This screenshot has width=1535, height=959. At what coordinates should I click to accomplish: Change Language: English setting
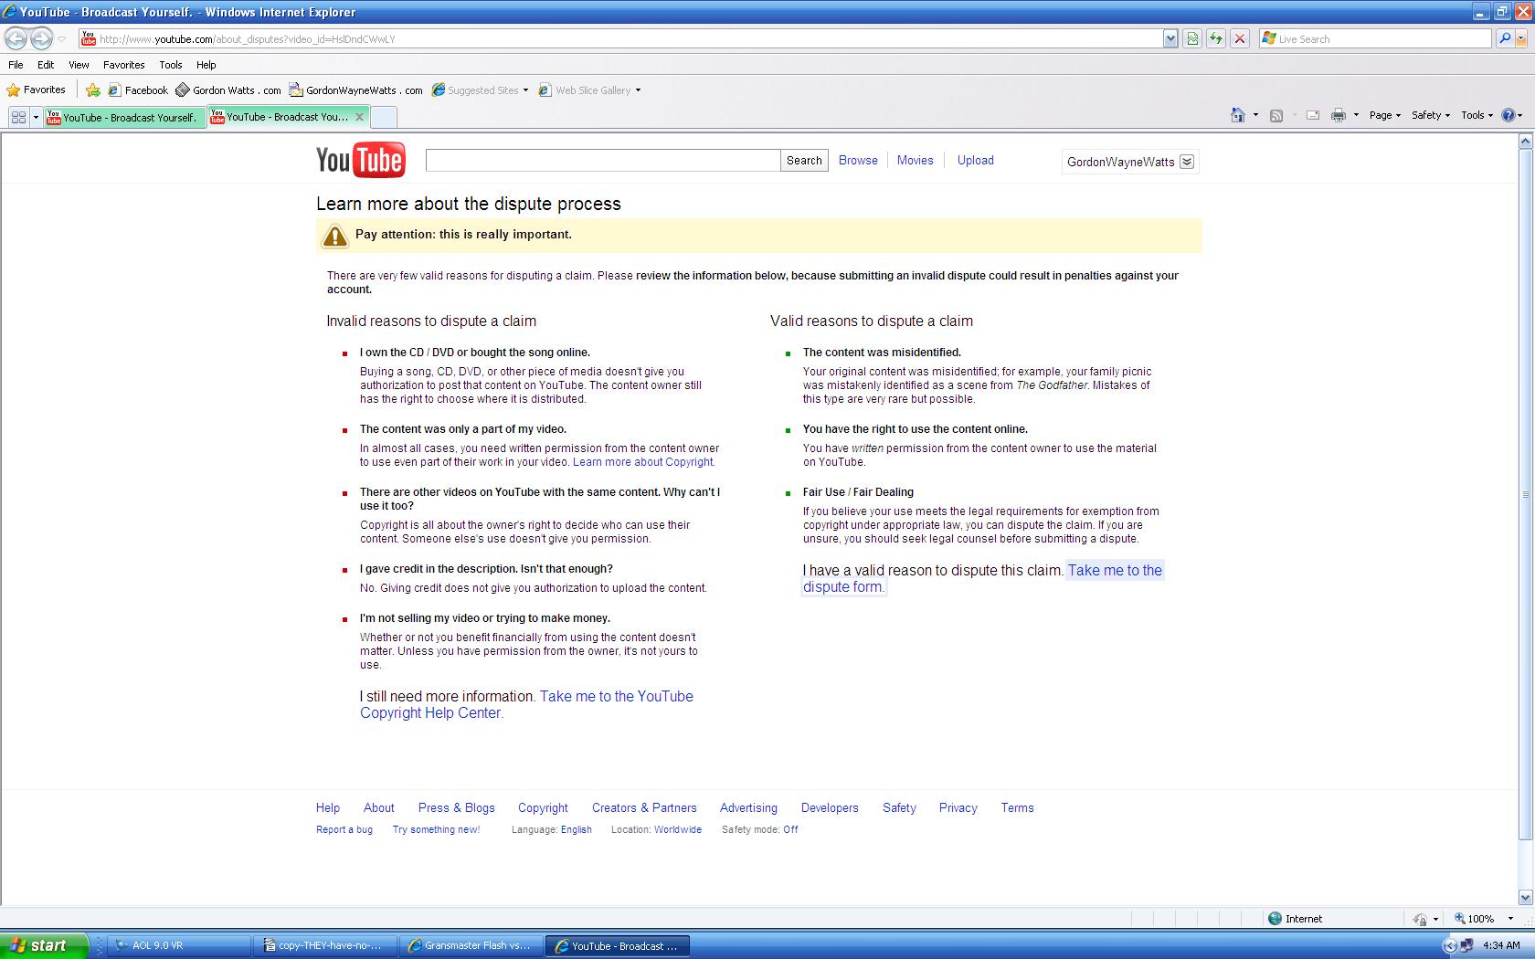click(x=576, y=829)
